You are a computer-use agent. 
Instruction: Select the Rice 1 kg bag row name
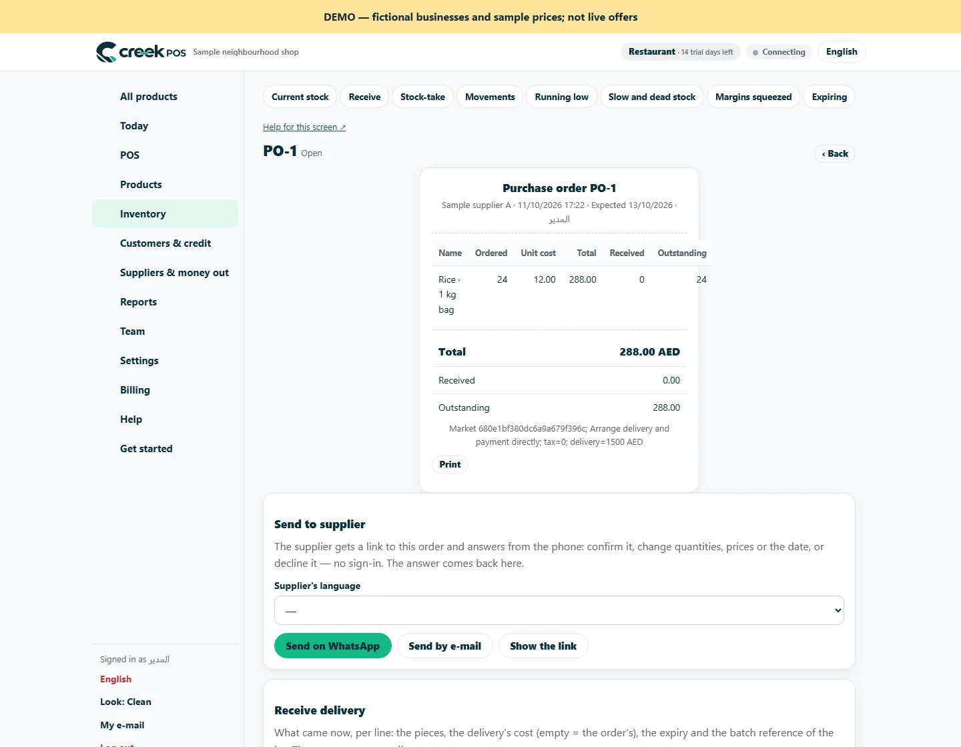(x=449, y=295)
